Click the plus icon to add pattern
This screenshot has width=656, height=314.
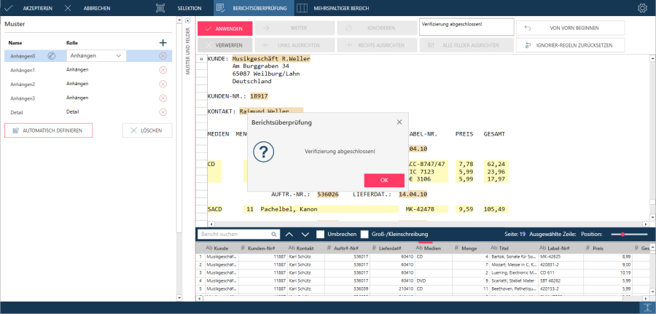point(163,43)
